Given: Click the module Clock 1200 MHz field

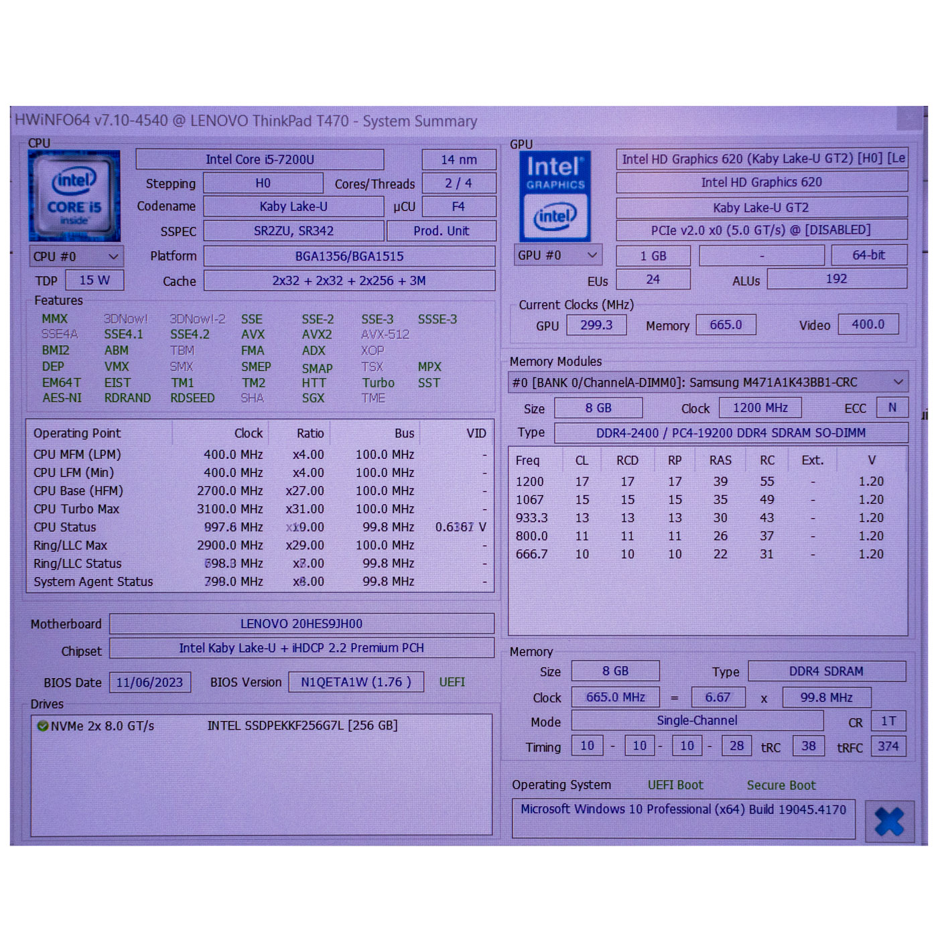Looking at the screenshot, I should click(760, 407).
